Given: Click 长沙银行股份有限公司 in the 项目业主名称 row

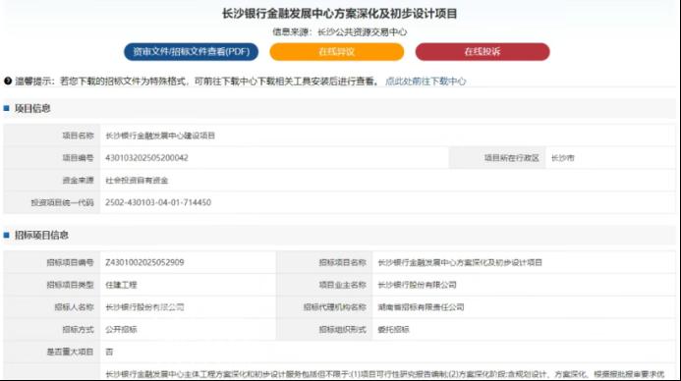Looking at the screenshot, I should pyautogui.click(x=417, y=285).
